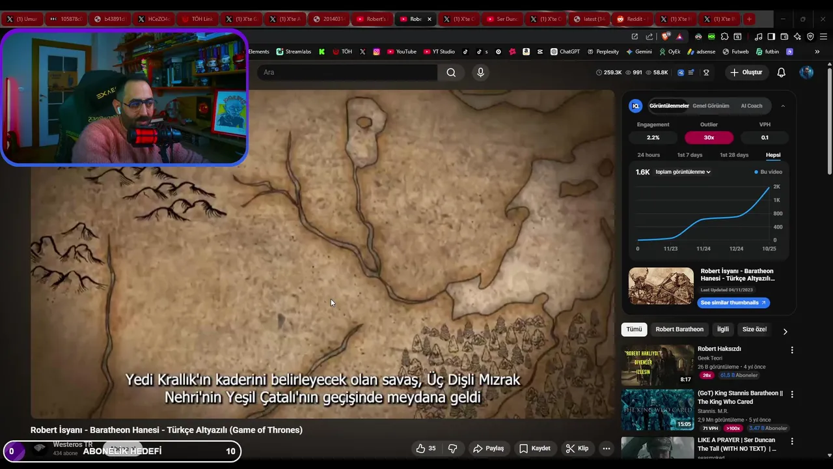The height and width of the screenshot is (469, 833).
Task: Show more filter chips with right arrow
Action: [785, 331]
